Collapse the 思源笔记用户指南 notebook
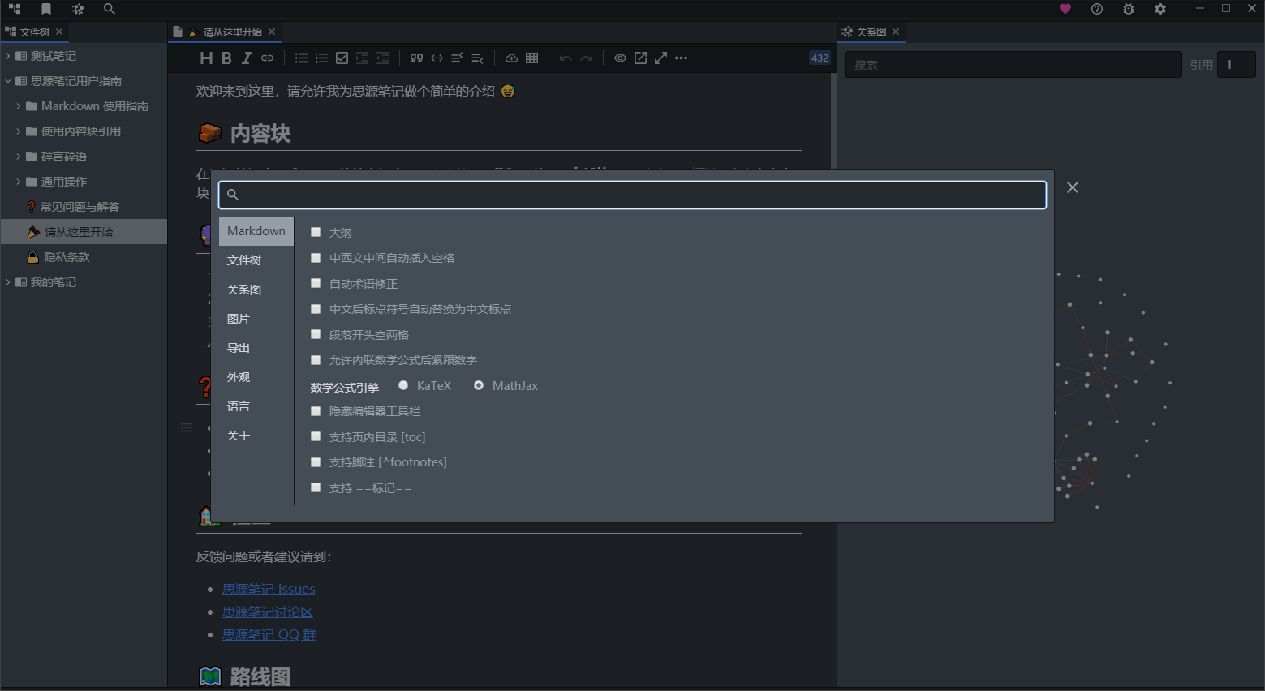The width and height of the screenshot is (1265, 691). [x=8, y=81]
